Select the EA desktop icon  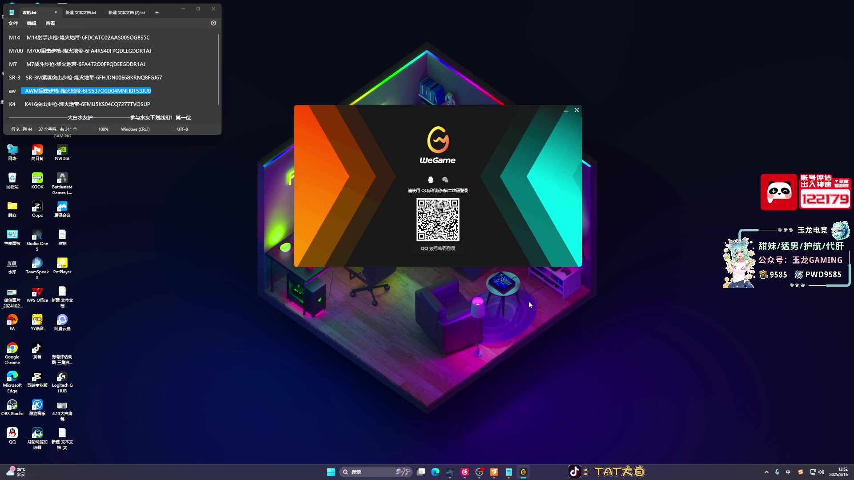click(x=12, y=323)
